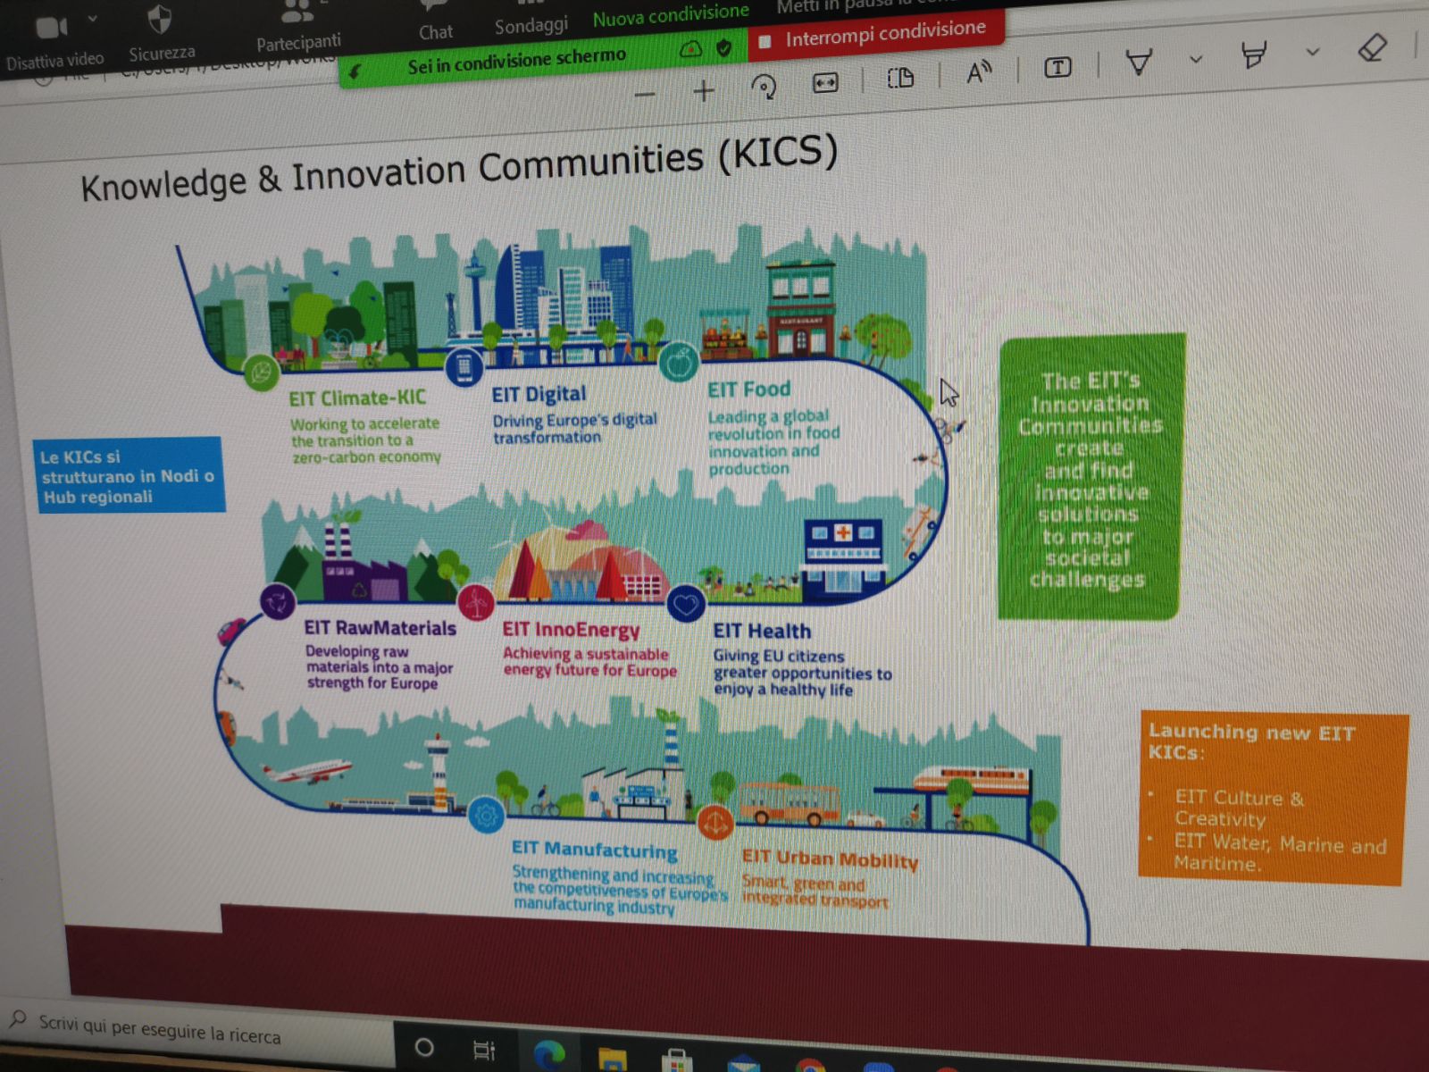Expand the video options arrow beside camera
The image size is (1429, 1072).
coord(93,20)
